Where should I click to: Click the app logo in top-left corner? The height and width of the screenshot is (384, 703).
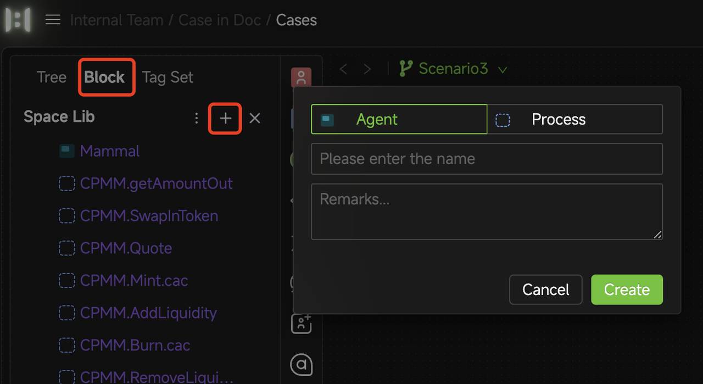coord(18,20)
